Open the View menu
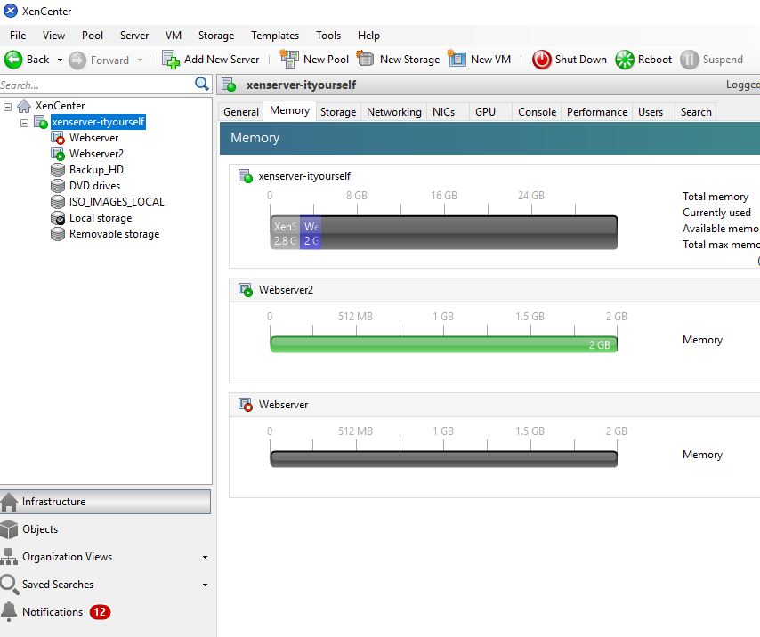This screenshot has width=760, height=637. (x=53, y=36)
